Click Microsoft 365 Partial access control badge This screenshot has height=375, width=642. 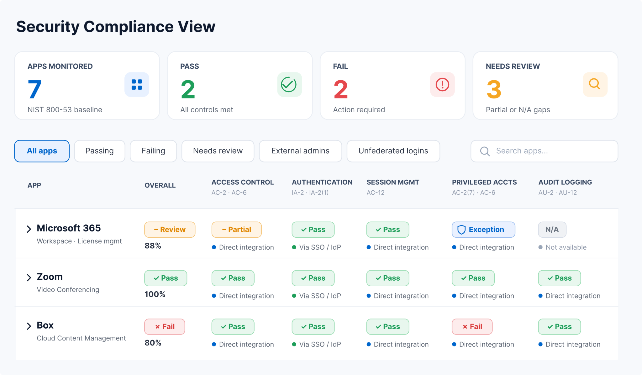[237, 230]
